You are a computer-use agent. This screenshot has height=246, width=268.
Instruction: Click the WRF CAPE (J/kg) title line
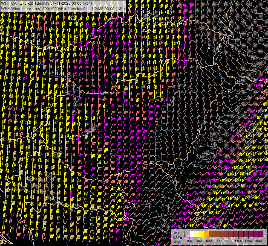tap(47, 3)
